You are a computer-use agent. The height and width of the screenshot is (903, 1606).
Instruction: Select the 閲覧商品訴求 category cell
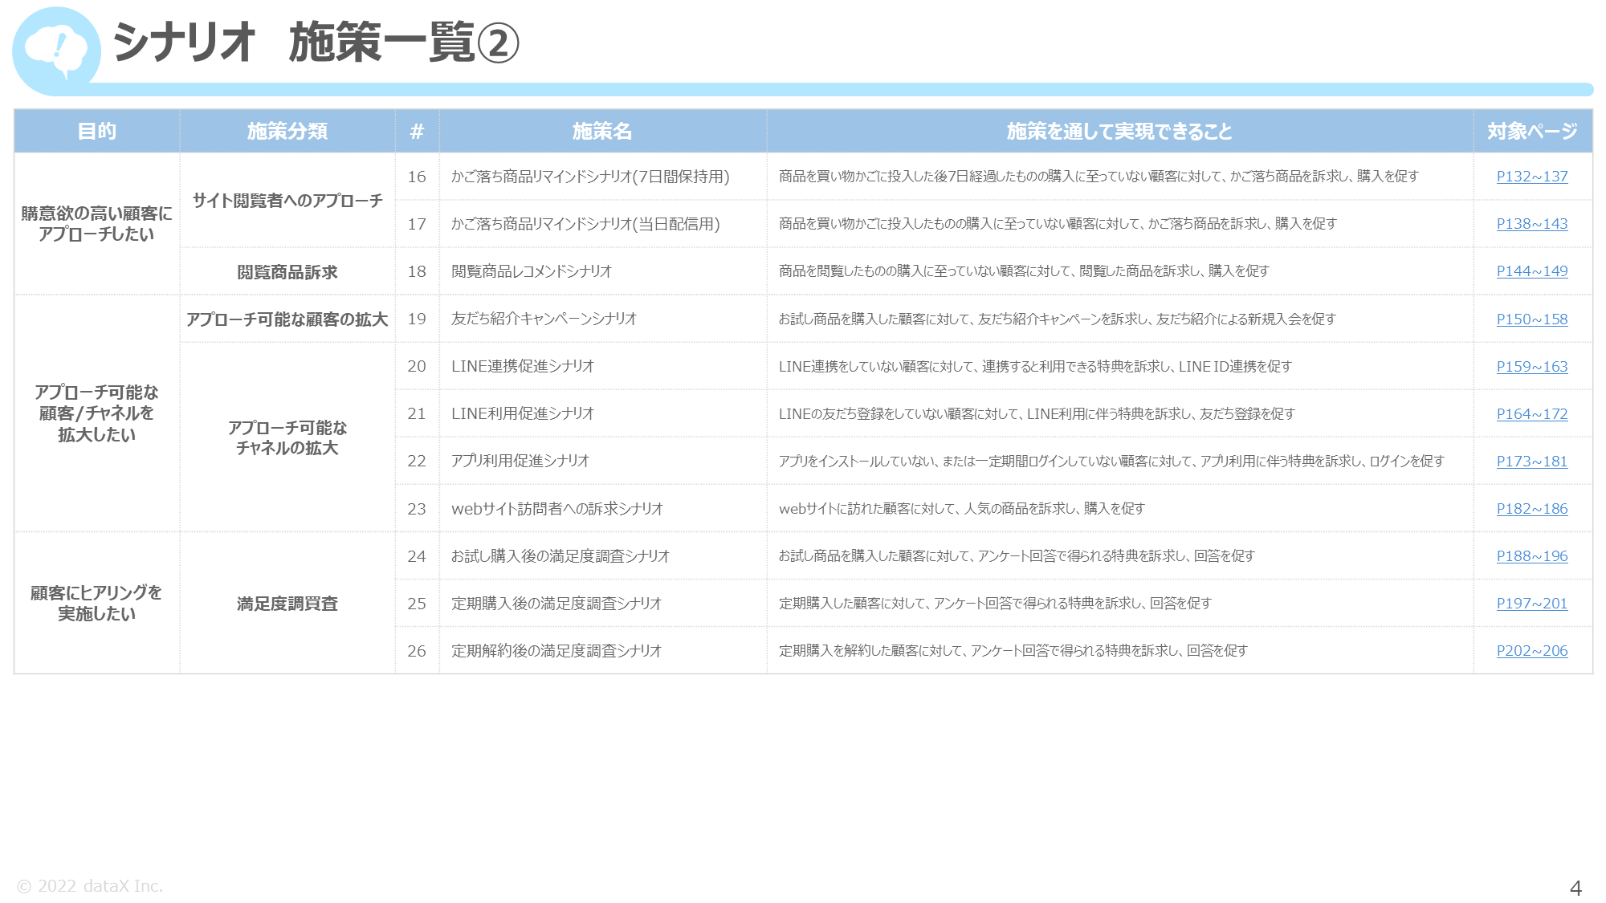[x=287, y=271]
